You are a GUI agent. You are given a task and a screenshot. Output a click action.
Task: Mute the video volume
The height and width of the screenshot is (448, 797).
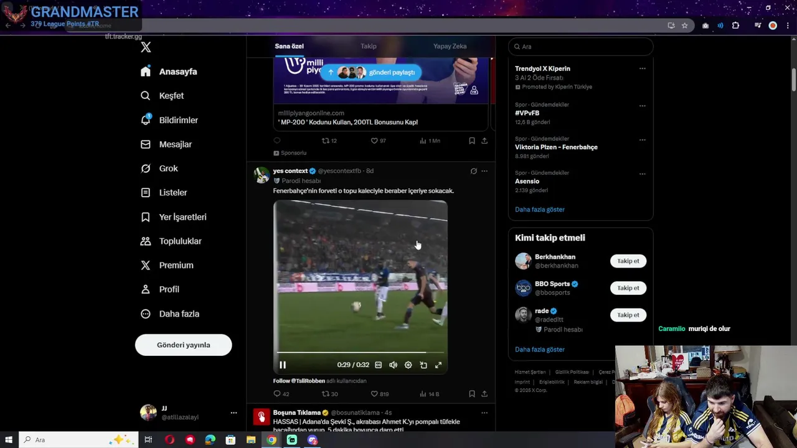[393, 365]
